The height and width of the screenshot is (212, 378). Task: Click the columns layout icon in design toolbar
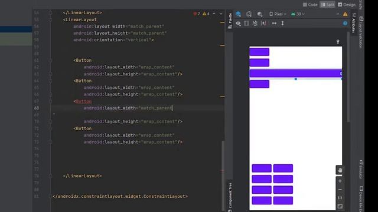tap(246, 24)
